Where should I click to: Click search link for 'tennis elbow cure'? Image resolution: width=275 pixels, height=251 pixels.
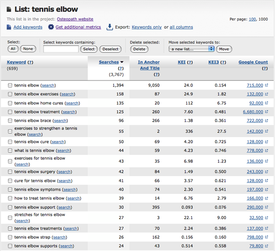tap(58, 141)
